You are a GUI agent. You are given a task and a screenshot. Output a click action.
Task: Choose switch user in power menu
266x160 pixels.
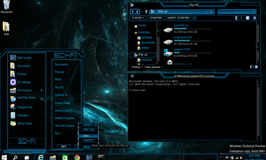tap(88, 125)
